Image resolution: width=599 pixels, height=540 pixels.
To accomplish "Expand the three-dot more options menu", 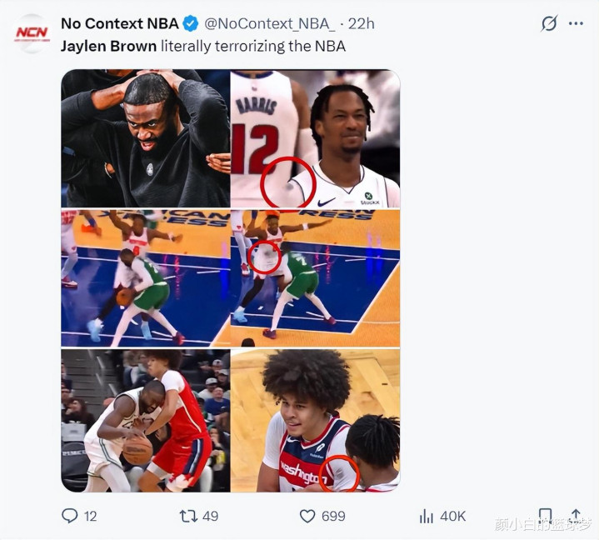I will [x=576, y=23].
